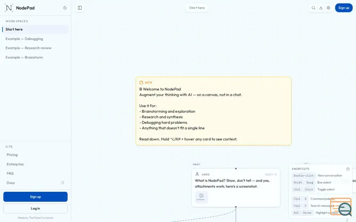Open the FAQ link

tap(10, 173)
